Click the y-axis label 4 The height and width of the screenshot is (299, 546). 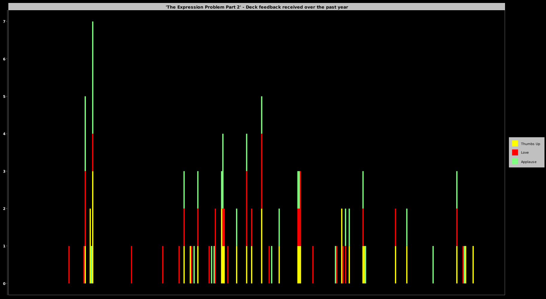[4, 134]
